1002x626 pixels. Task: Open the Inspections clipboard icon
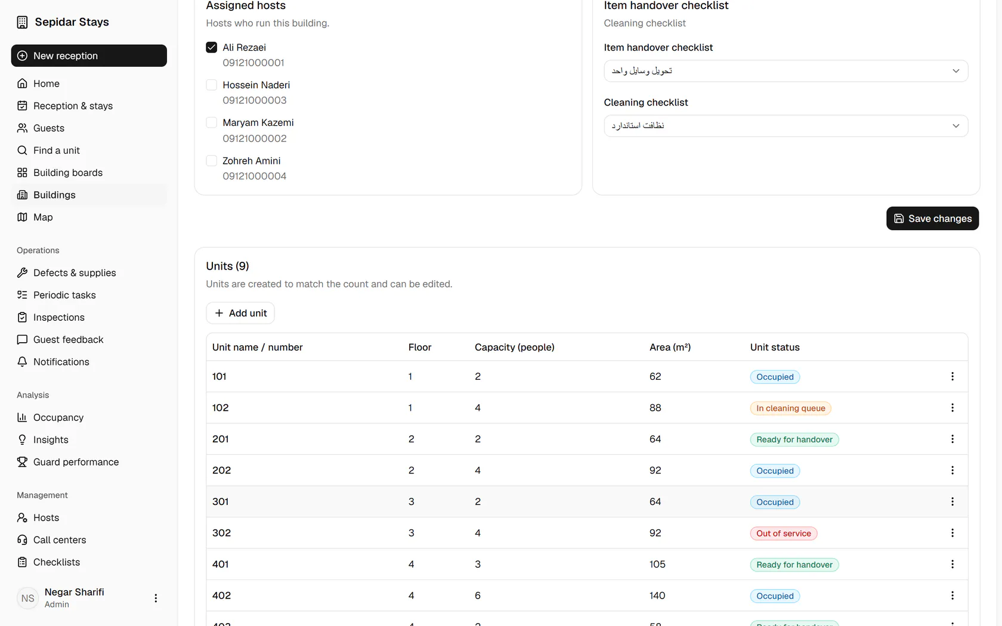point(22,317)
